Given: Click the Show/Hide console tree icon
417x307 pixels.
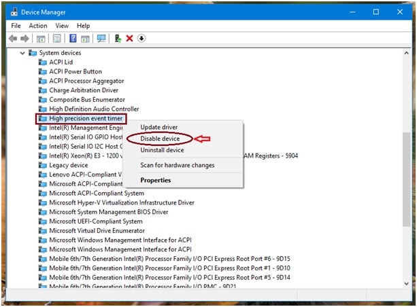Looking at the screenshot, I should (x=41, y=39).
